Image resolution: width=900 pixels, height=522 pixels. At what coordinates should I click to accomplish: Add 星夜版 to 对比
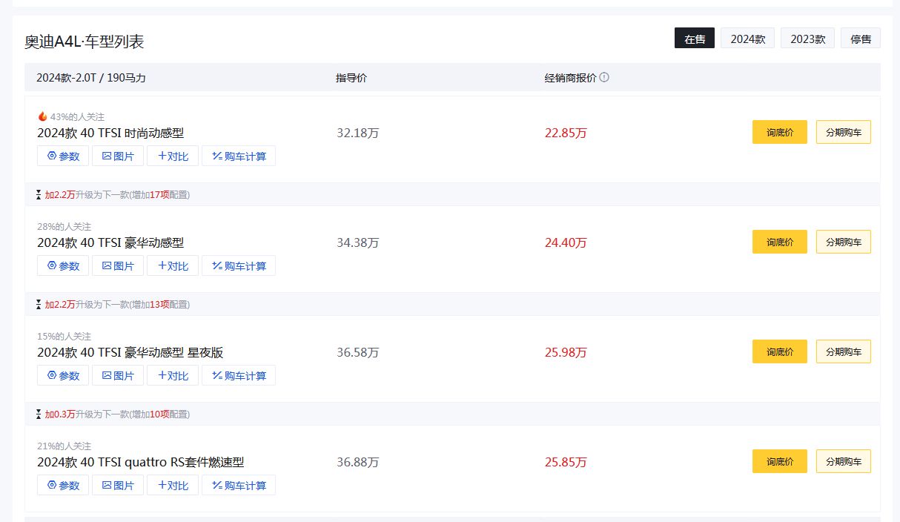click(x=173, y=375)
